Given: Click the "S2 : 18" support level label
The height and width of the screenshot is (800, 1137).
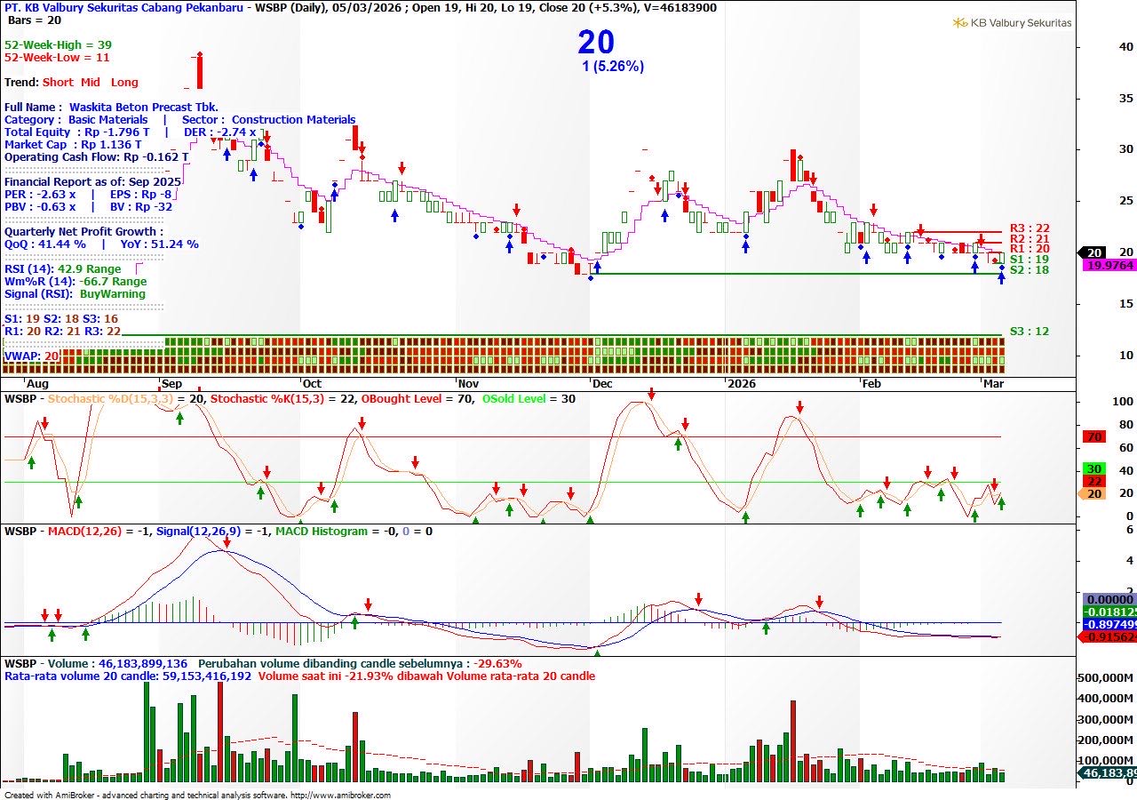Looking at the screenshot, I should point(1030,269).
